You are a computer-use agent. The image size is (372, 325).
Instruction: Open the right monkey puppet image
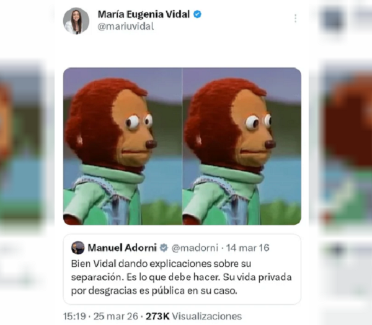pos(242,146)
